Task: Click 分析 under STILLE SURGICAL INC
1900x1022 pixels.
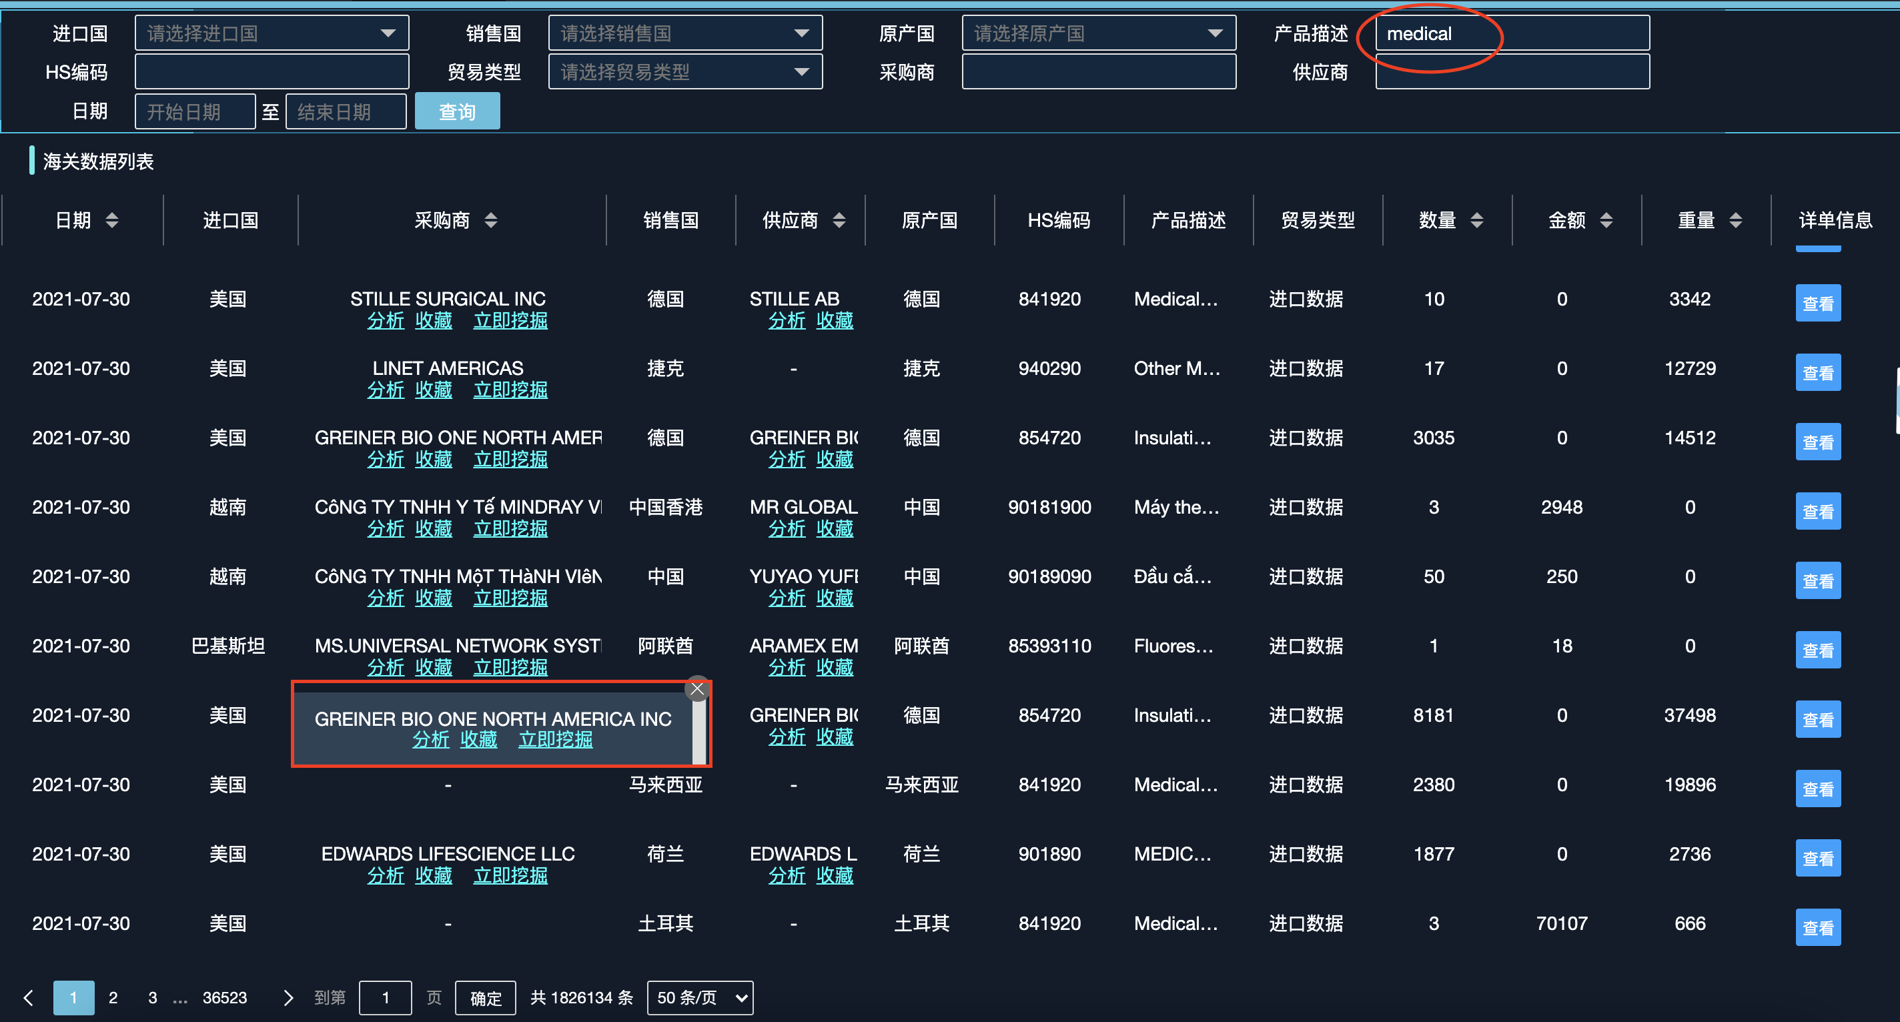Action: pyautogui.click(x=386, y=320)
